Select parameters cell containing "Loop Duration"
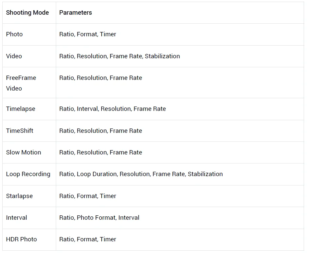This screenshot has height=254, width=309. [141, 174]
